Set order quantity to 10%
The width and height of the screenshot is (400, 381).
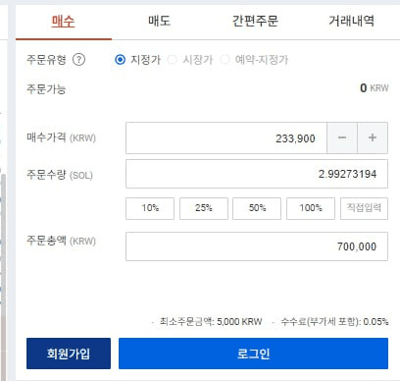coord(150,208)
